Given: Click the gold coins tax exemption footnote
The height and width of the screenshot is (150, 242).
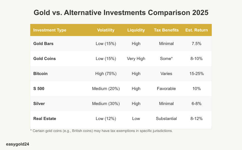Looking at the screenshot, I should [101, 131].
